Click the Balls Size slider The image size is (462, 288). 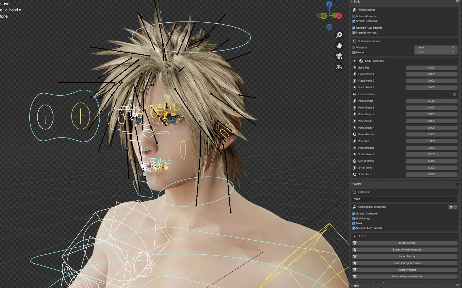[x=432, y=67]
